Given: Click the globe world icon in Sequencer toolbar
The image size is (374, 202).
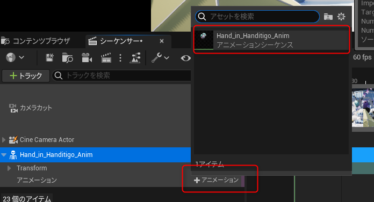Looking at the screenshot, I should click(x=11, y=57).
